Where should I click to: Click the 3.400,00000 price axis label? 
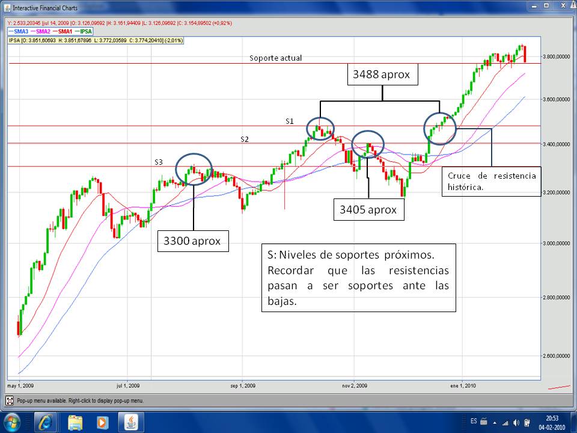[557, 144]
